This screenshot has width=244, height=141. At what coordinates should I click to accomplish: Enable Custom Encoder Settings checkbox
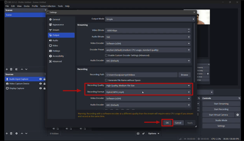point(106,55)
